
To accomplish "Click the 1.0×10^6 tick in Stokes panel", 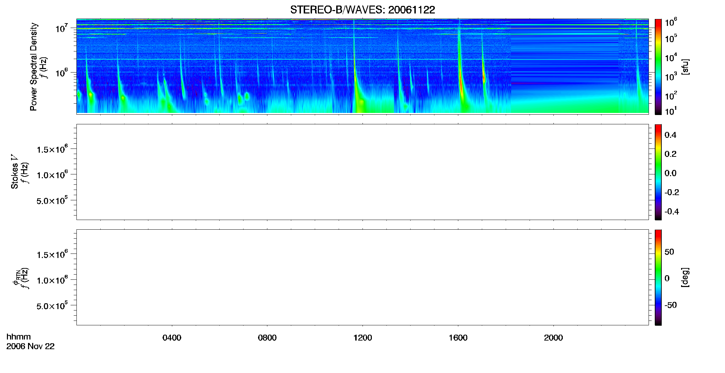I will click(52, 174).
